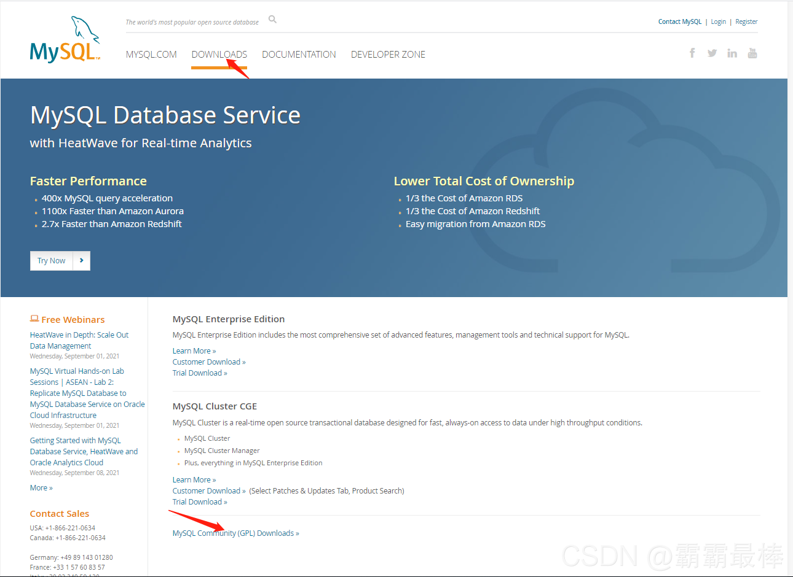Switch to DEVELOPER ZONE tab
Image resolution: width=793 pixels, height=577 pixels.
click(x=388, y=55)
